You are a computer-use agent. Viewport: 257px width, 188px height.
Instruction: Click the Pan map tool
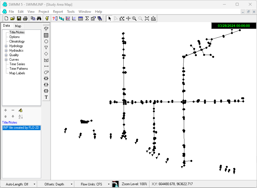tap(128, 18)
